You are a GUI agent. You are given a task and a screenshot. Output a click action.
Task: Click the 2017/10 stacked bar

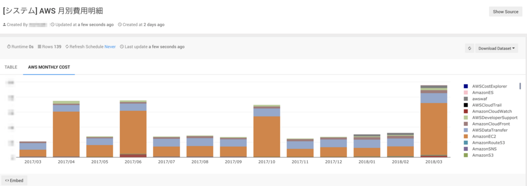[267, 131]
